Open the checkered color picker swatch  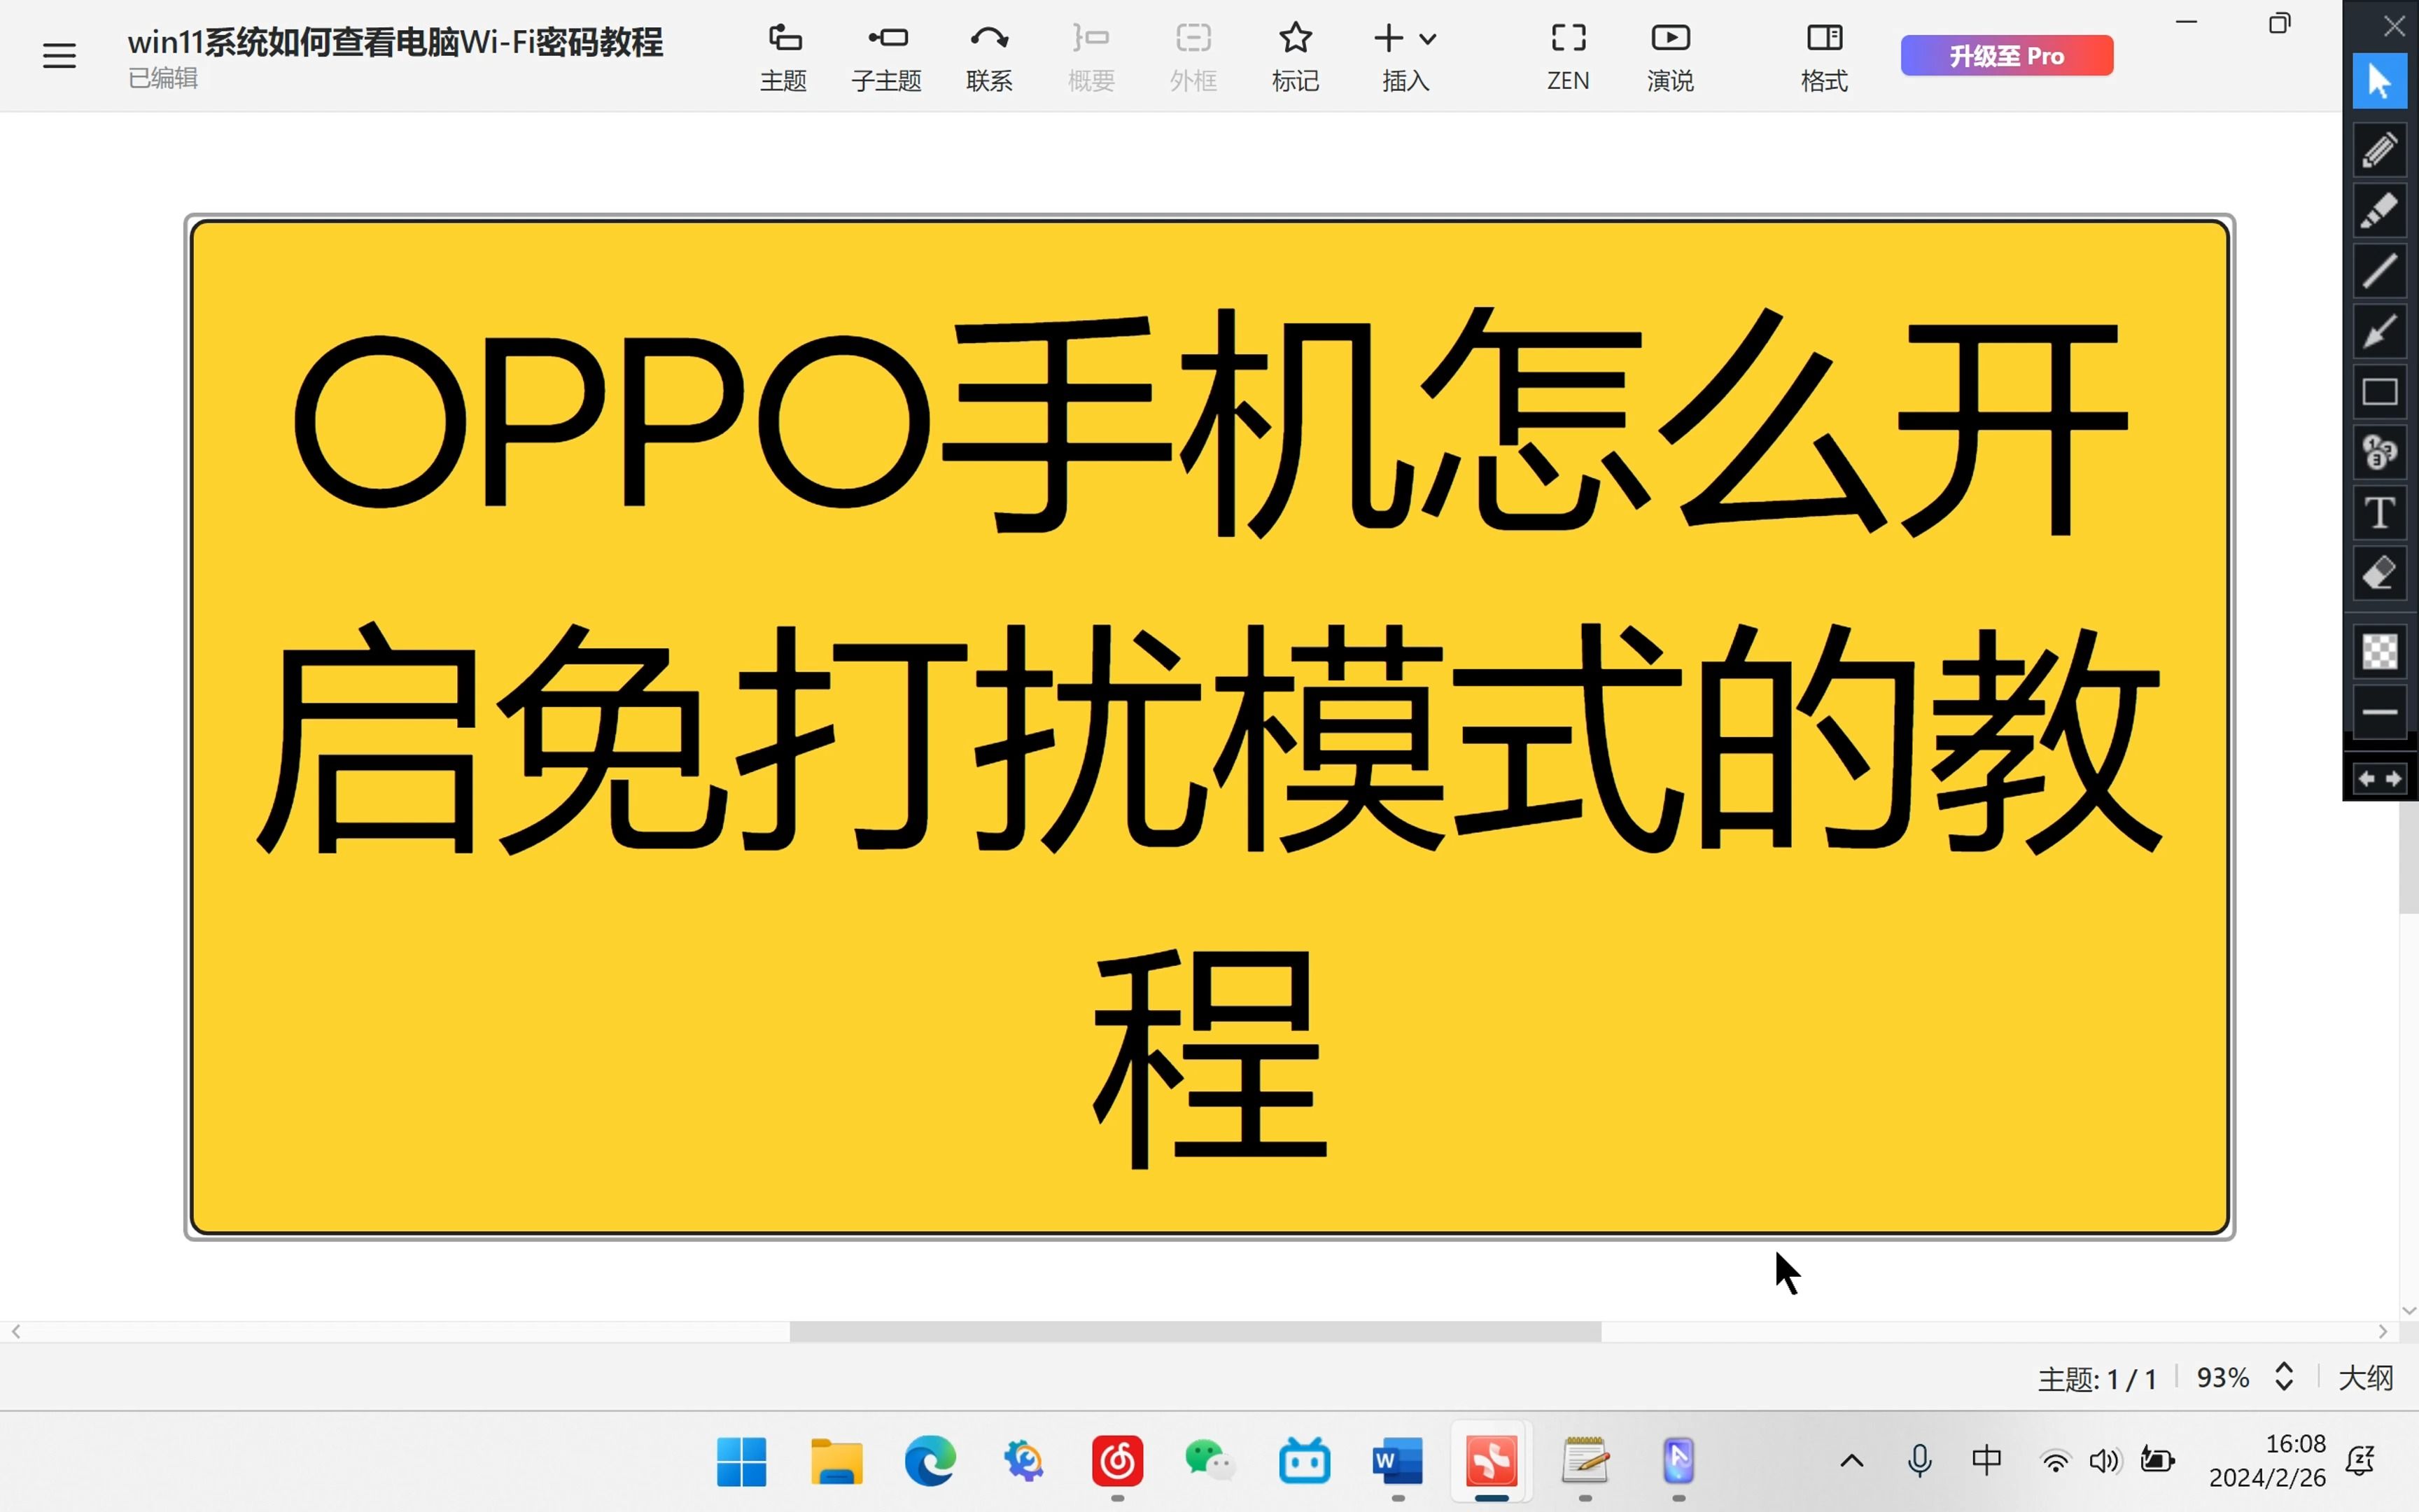(x=2379, y=652)
